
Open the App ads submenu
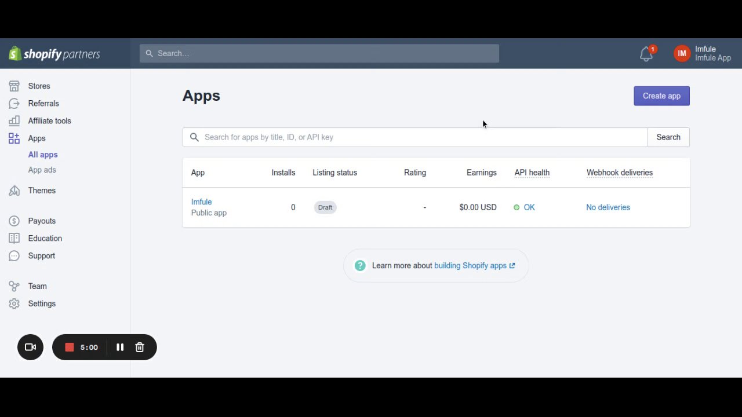(42, 170)
